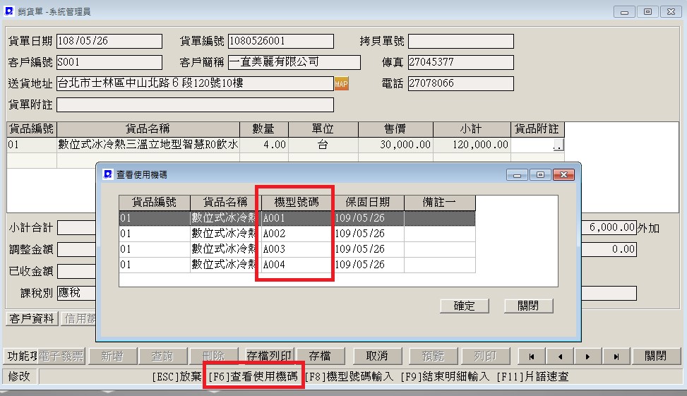
Task: Click [F8]機型號碼輸入 in status bar
Action: click(350, 377)
